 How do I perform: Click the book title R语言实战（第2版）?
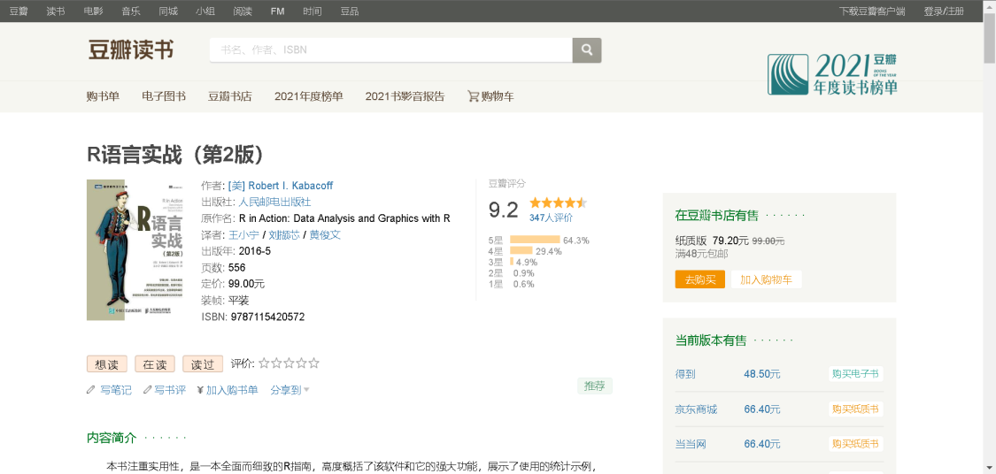tap(174, 154)
